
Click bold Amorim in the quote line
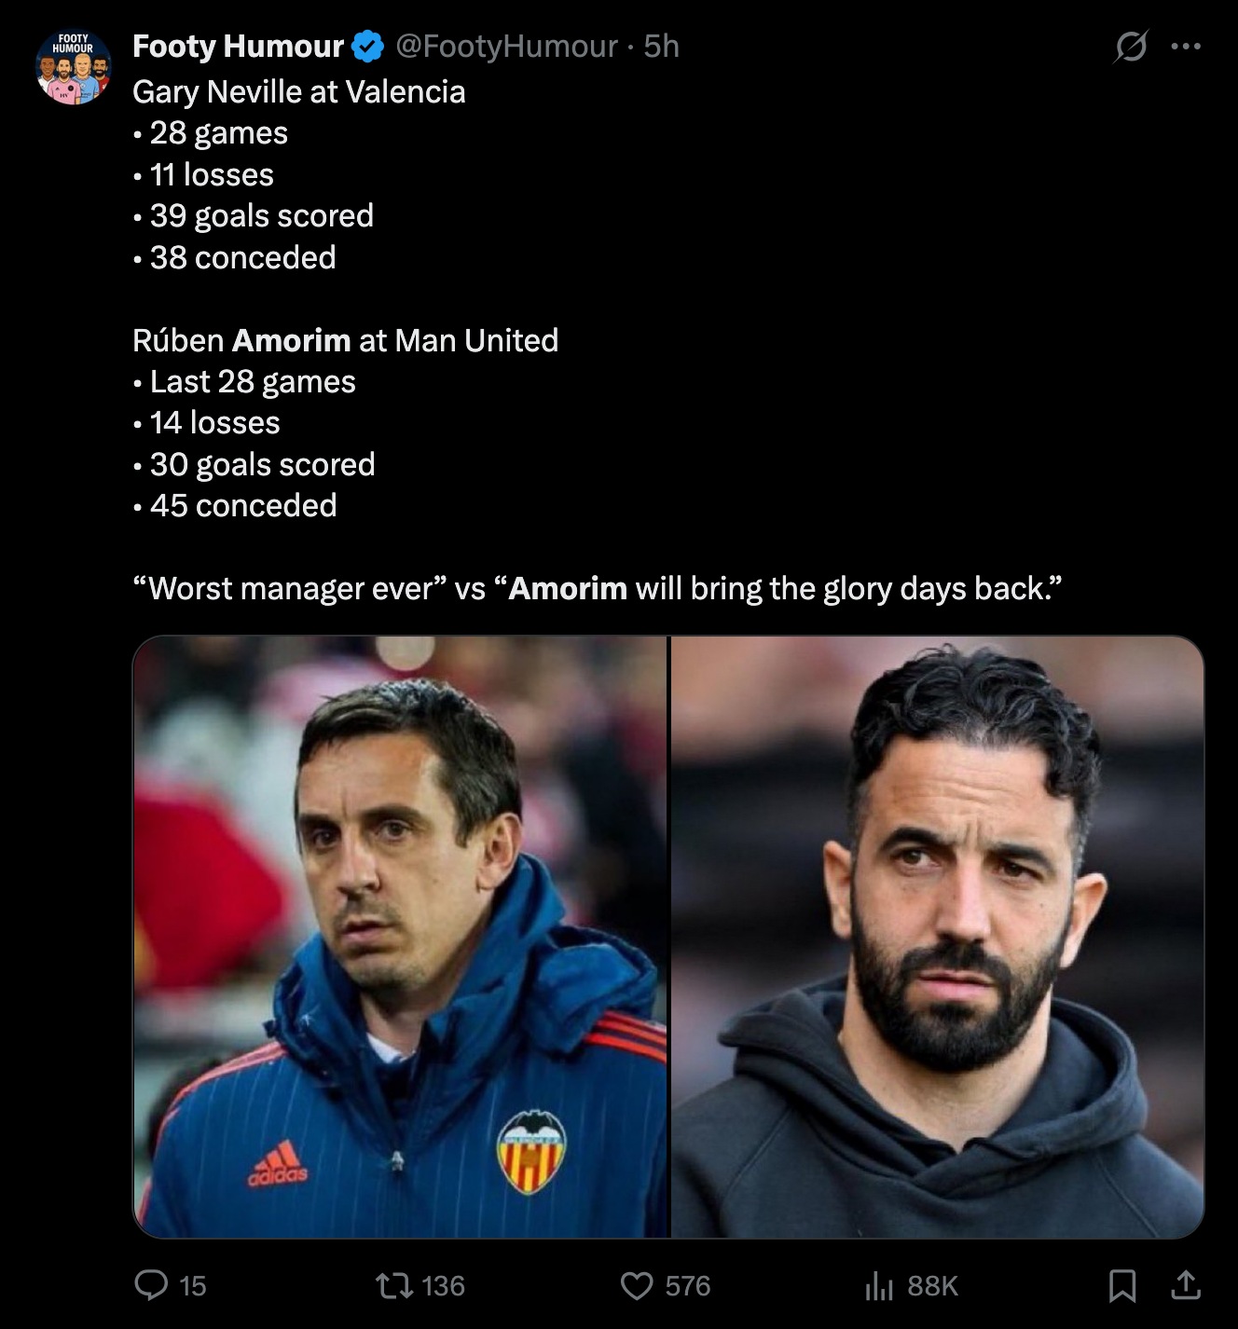[568, 588]
